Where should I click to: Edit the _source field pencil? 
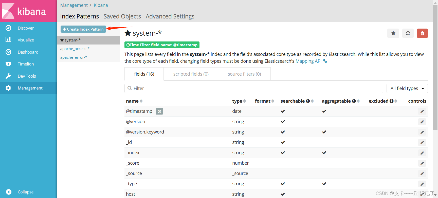pyautogui.click(x=422, y=173)
